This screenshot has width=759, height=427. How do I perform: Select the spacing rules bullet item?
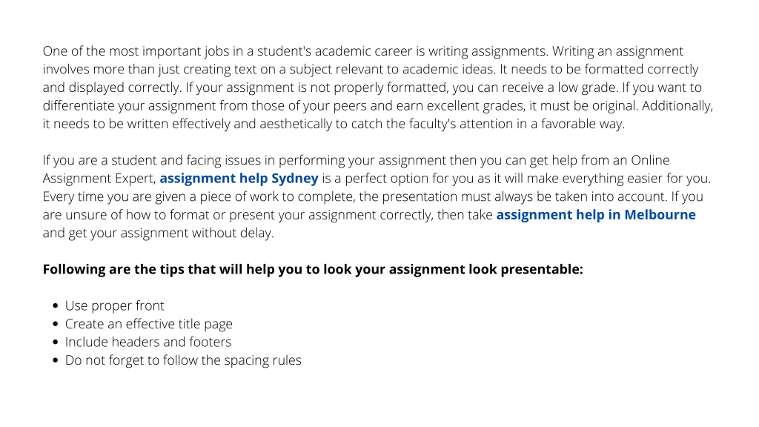click(183, 360)
